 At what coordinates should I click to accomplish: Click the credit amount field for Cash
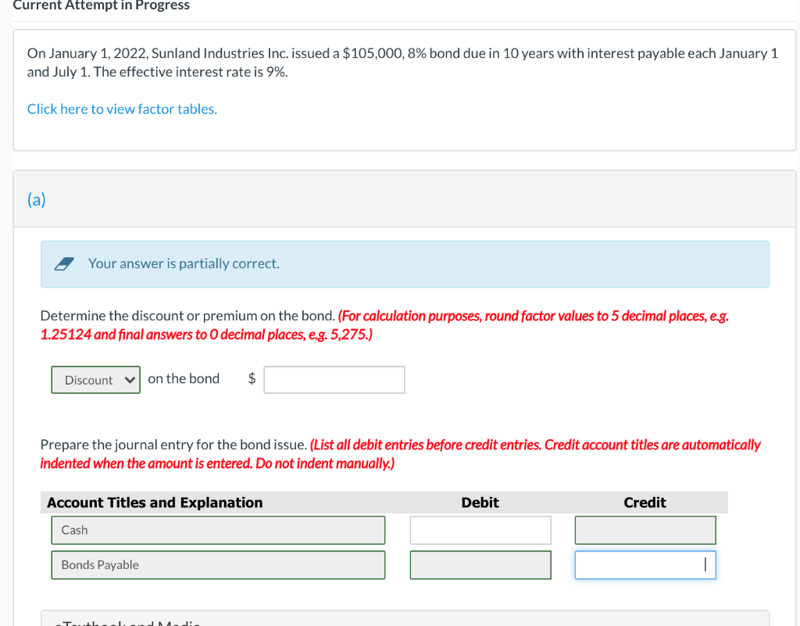(x=645, y=529)
